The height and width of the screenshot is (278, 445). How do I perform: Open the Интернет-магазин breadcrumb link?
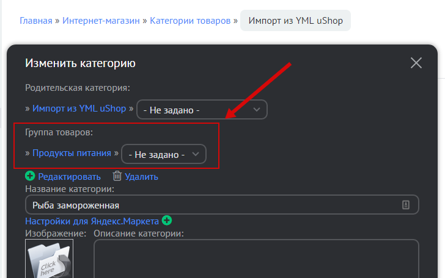pyautogui.click(x=100, y=21)
